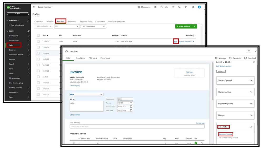
Task: Click the megaphone announcements icon
Action: coord(155,7)
